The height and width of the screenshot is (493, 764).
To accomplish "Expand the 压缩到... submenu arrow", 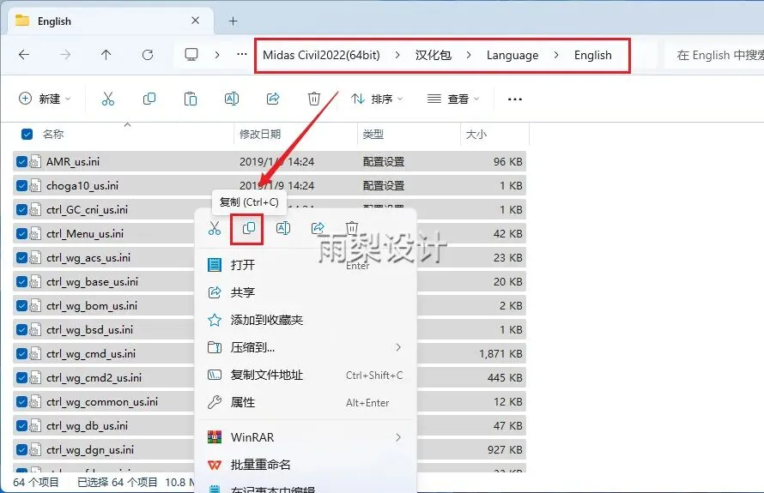I will click(x=398, y=347).
